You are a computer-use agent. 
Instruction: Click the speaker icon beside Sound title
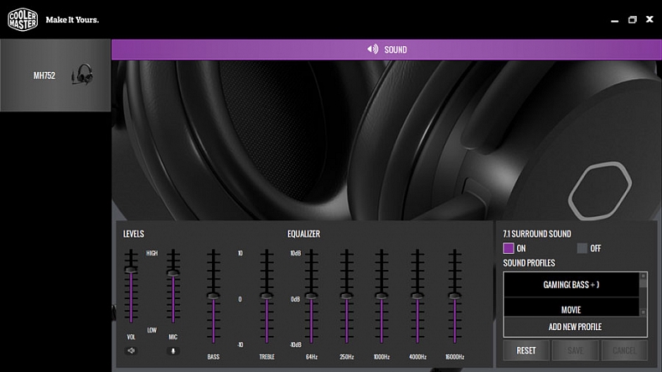(x=372, y=49)
